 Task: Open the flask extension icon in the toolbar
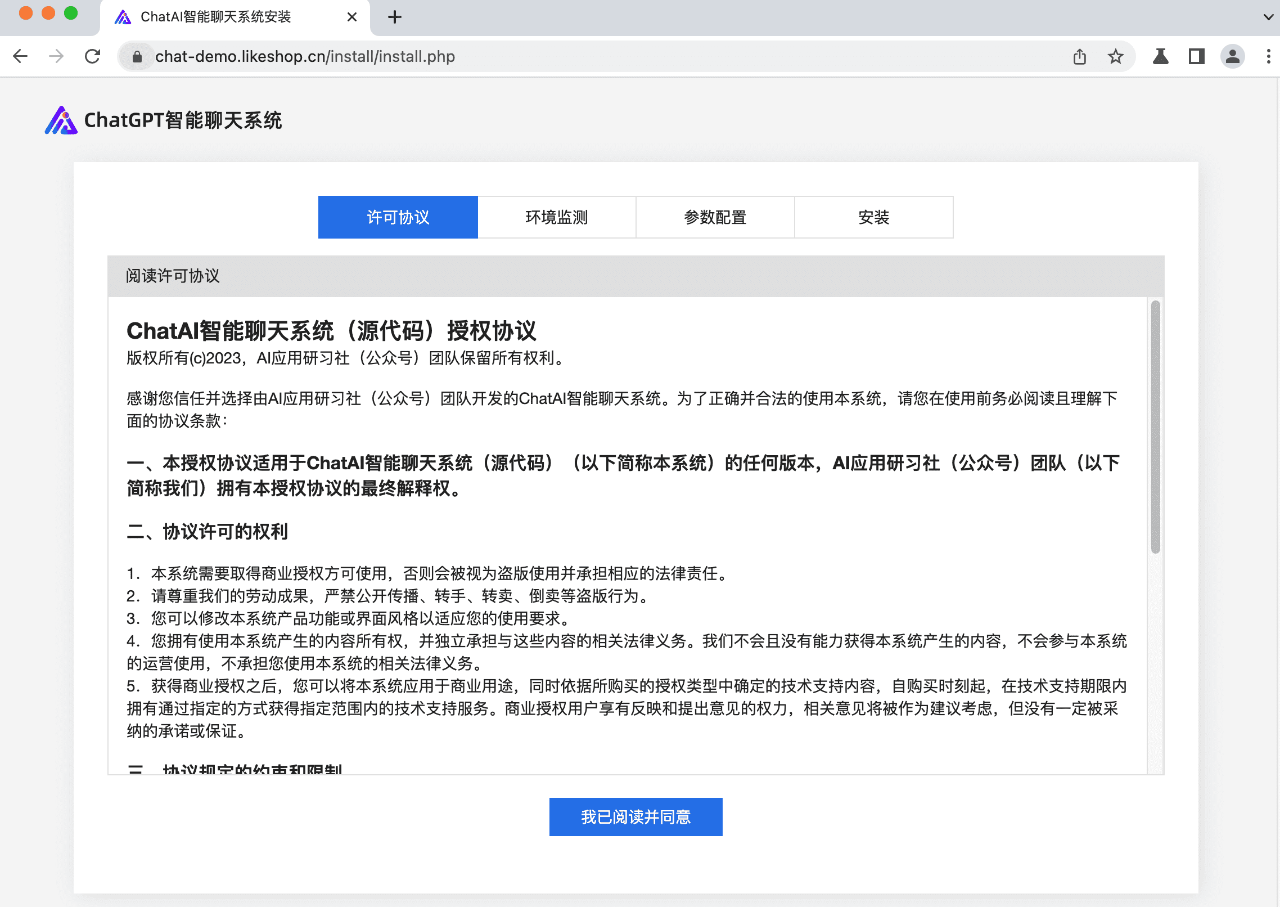point(1160,56)
